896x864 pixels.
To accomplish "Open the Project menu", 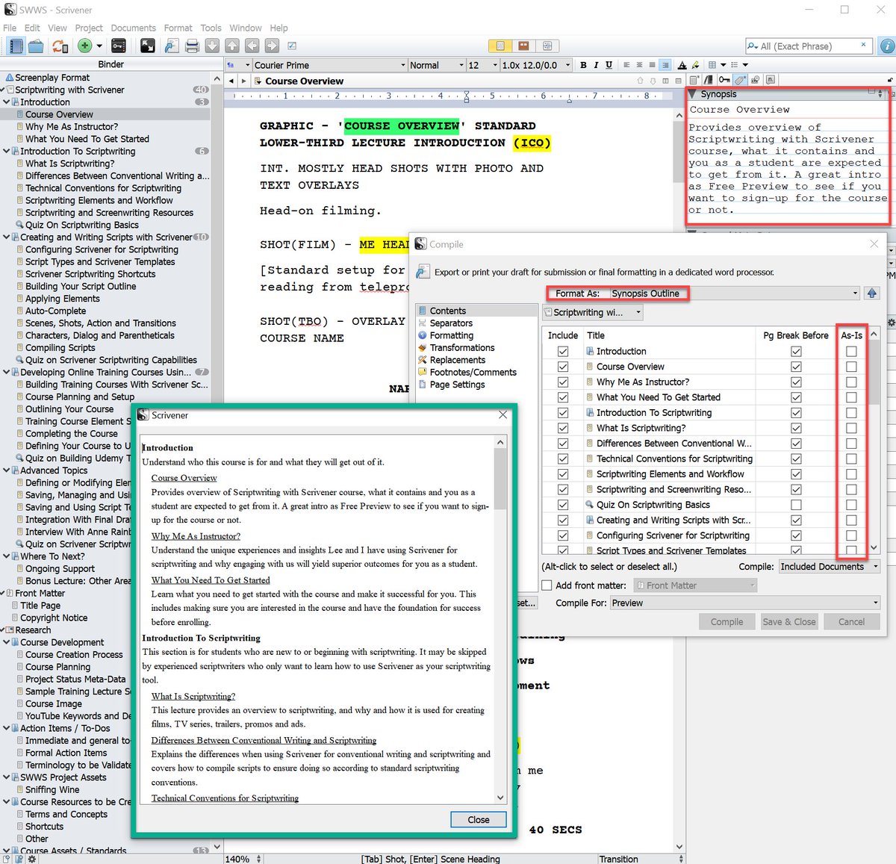I will pyautogui.click(x=89, y=28).
